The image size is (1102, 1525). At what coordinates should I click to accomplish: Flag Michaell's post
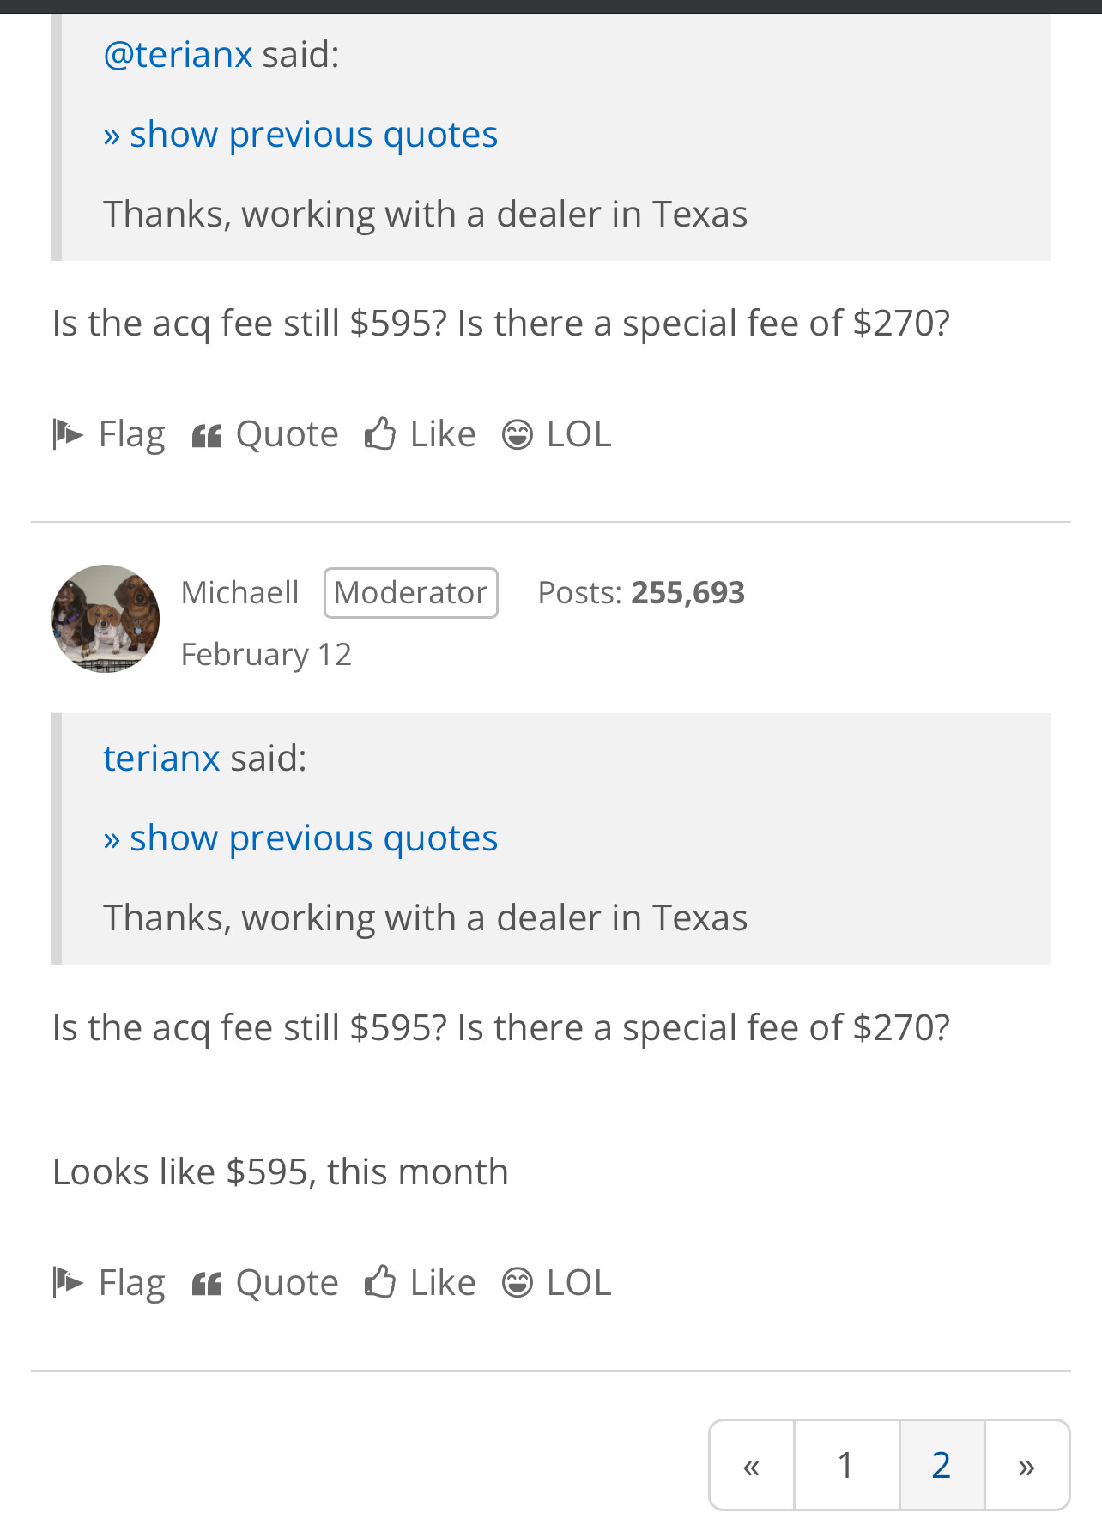tap(109, 1283)
